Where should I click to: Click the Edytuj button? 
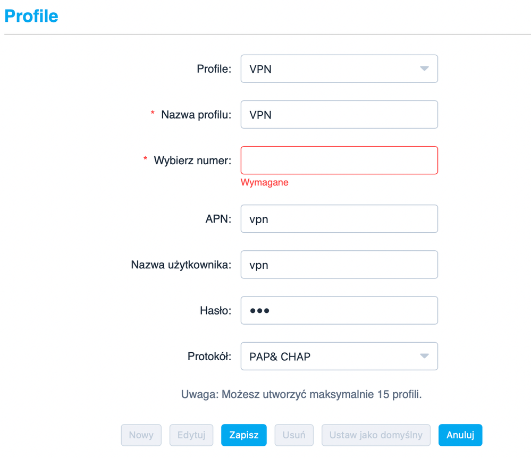tap(191, 435)
